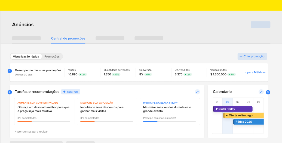This screenshot has width=282, height=143.
Task: Click the Un. vendidas 12% badge
Action: point(188,74)
